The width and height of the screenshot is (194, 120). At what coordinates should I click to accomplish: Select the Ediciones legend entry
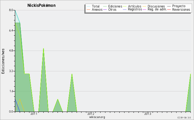click(115, 6)
